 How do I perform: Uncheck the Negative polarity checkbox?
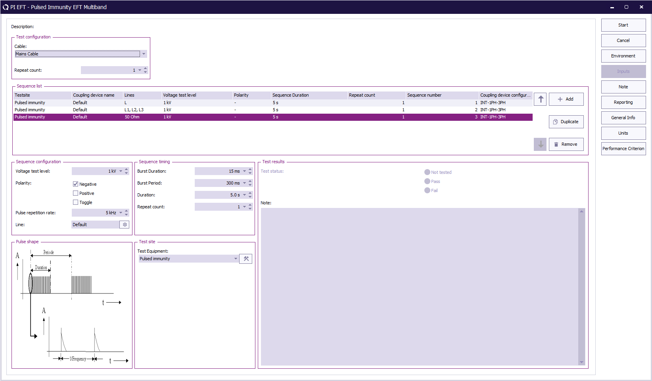click(x=76, y=184)
